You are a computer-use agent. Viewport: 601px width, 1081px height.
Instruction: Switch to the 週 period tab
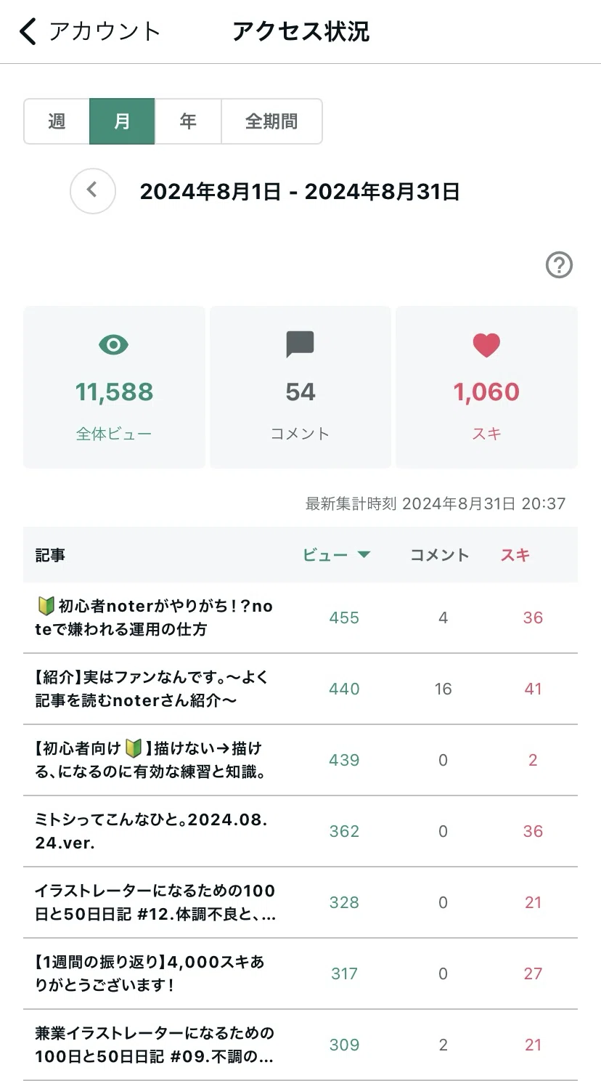pyautogui.click(x=57, y=121)
